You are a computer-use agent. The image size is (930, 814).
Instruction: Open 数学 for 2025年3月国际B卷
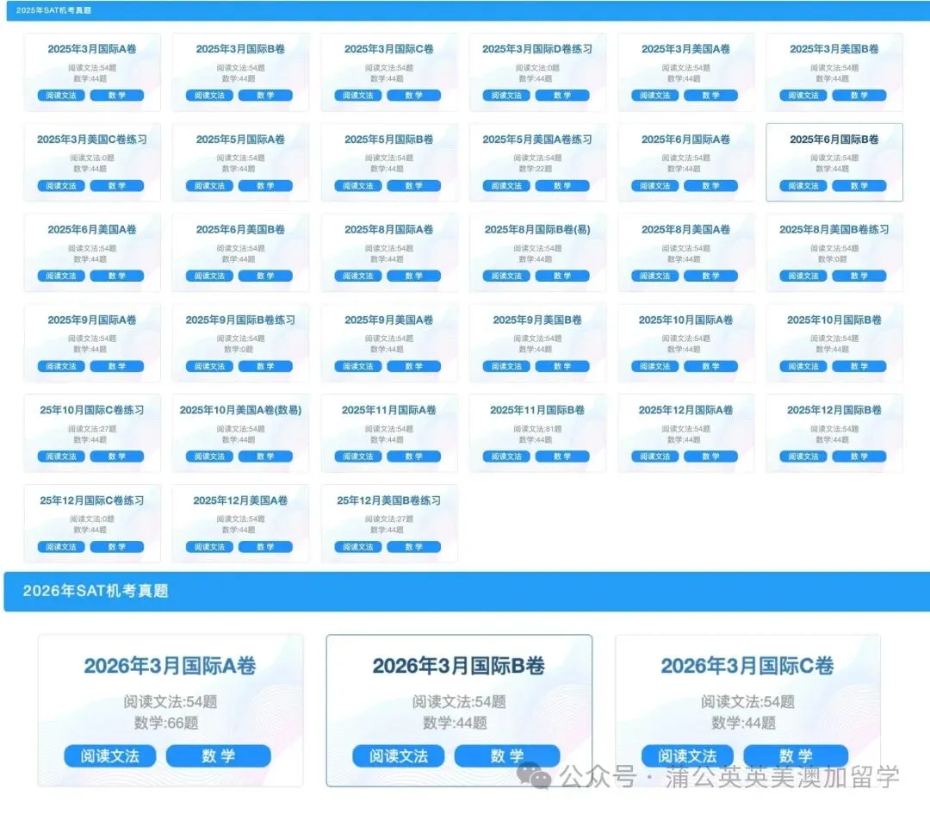pos(267,96)
